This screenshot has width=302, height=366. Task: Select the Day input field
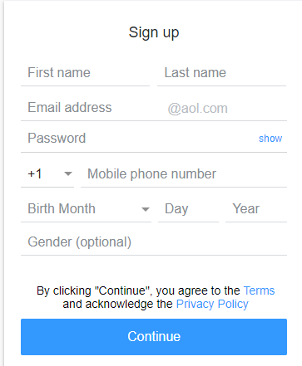(x=188, y=209)
